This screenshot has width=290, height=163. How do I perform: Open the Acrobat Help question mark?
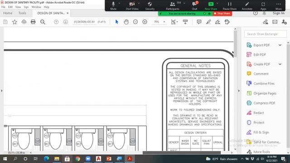pyautogui.click(x=256, y=13)
